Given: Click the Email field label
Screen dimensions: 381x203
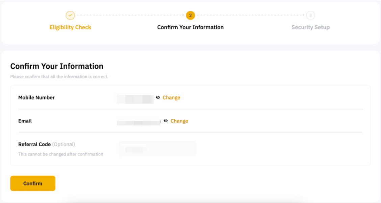Looking at the screenshot, I should (25, 121).
